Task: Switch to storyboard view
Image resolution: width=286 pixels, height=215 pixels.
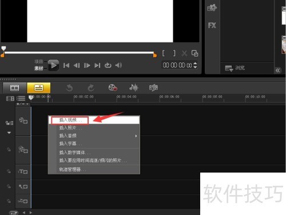Action: [x=14, y=88]
